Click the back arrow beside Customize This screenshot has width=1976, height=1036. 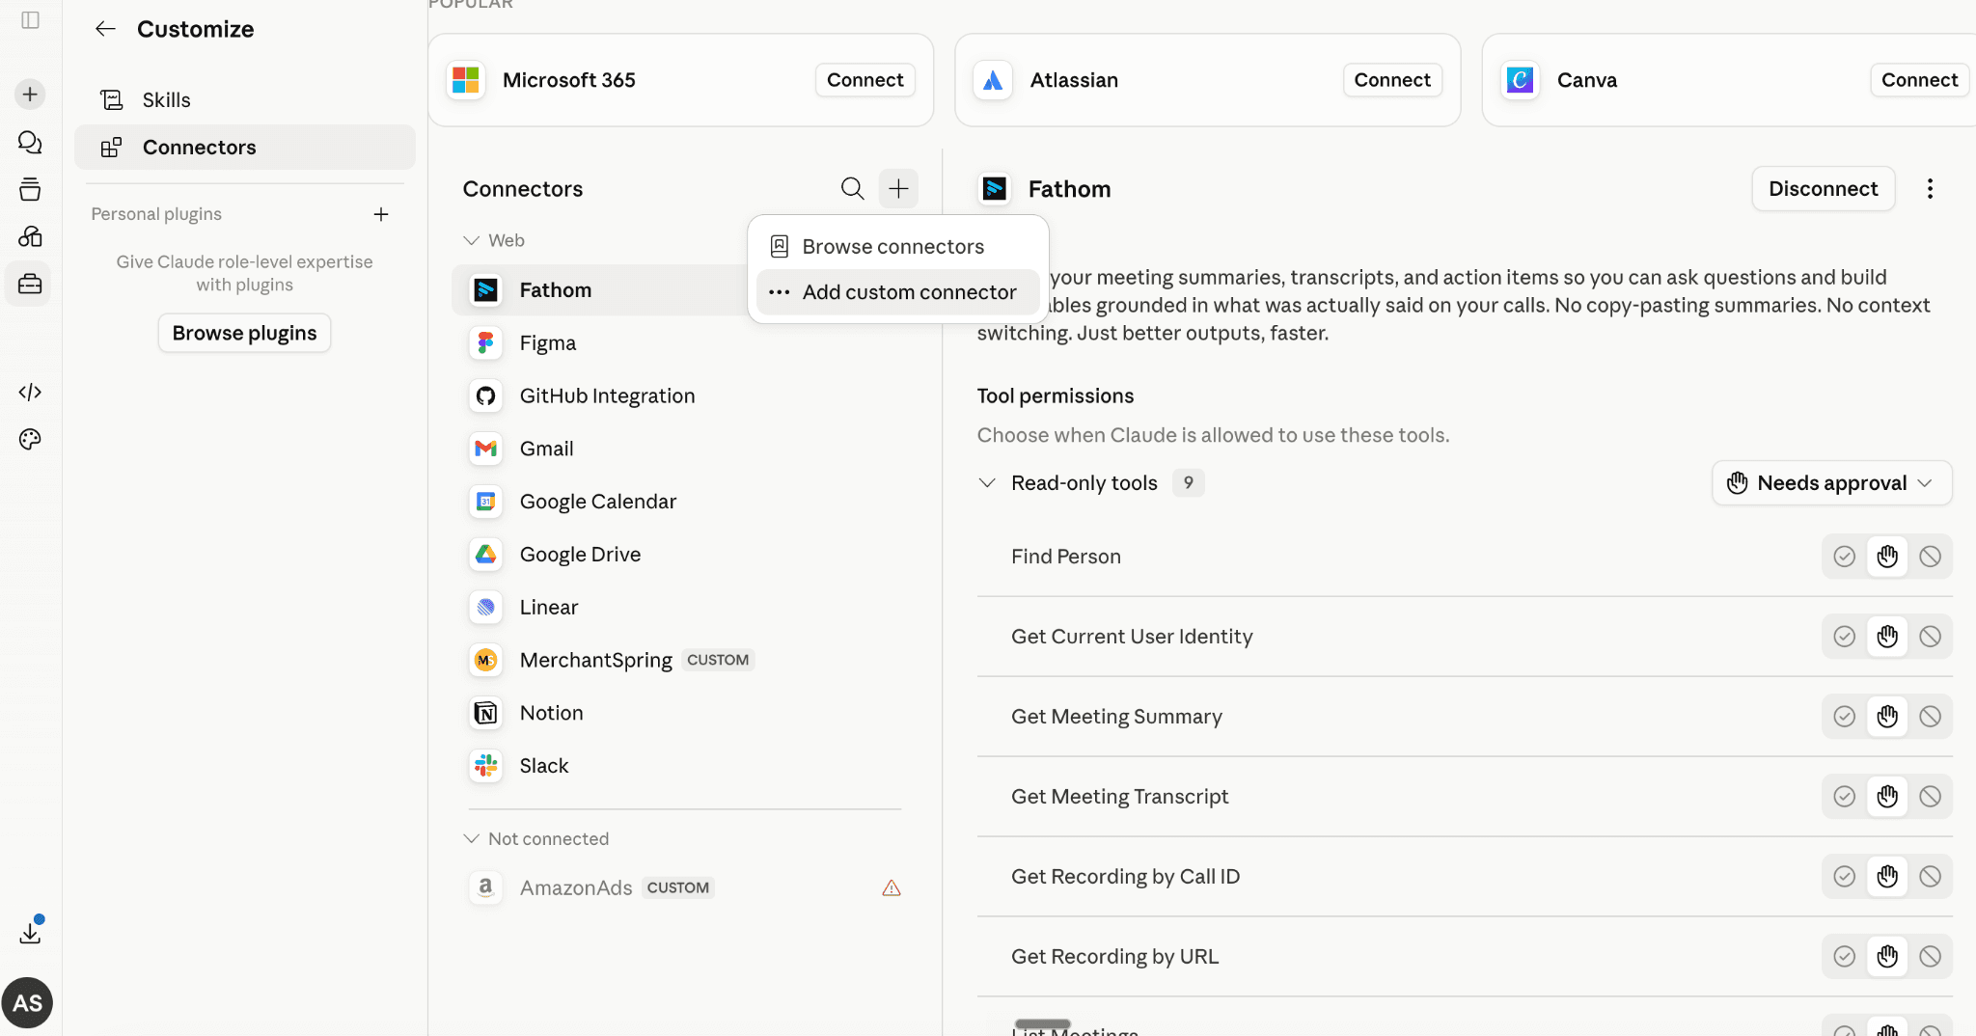point(105,29)
